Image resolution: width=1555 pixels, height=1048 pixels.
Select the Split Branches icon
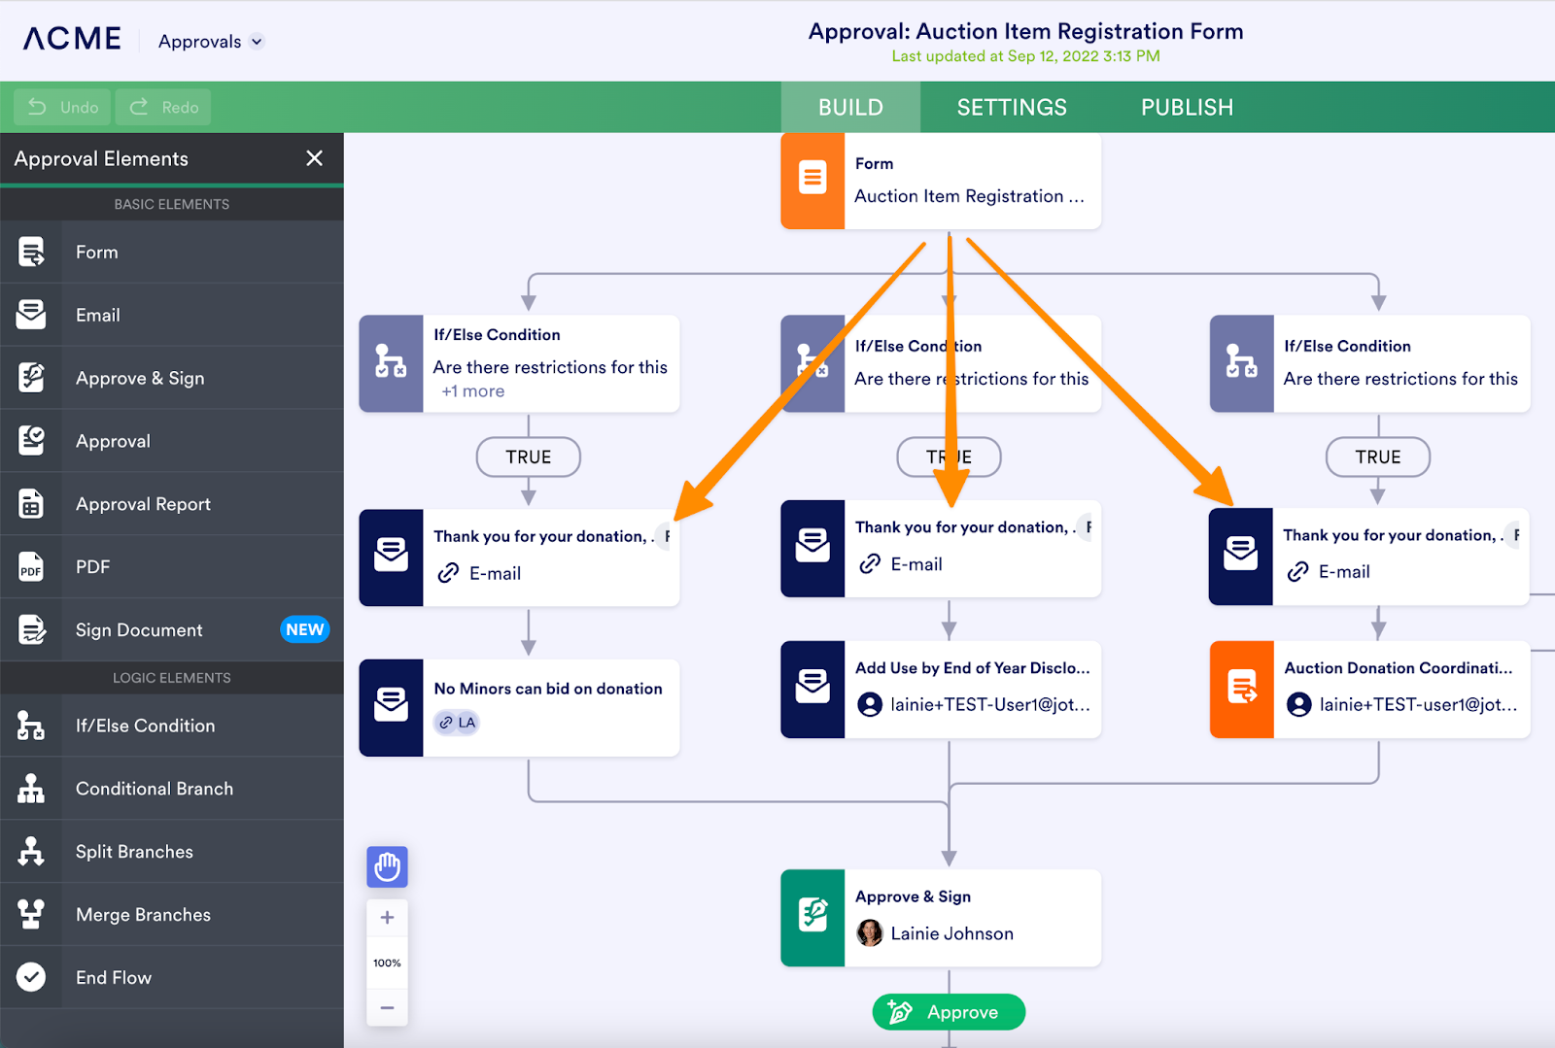coord(31,852)
